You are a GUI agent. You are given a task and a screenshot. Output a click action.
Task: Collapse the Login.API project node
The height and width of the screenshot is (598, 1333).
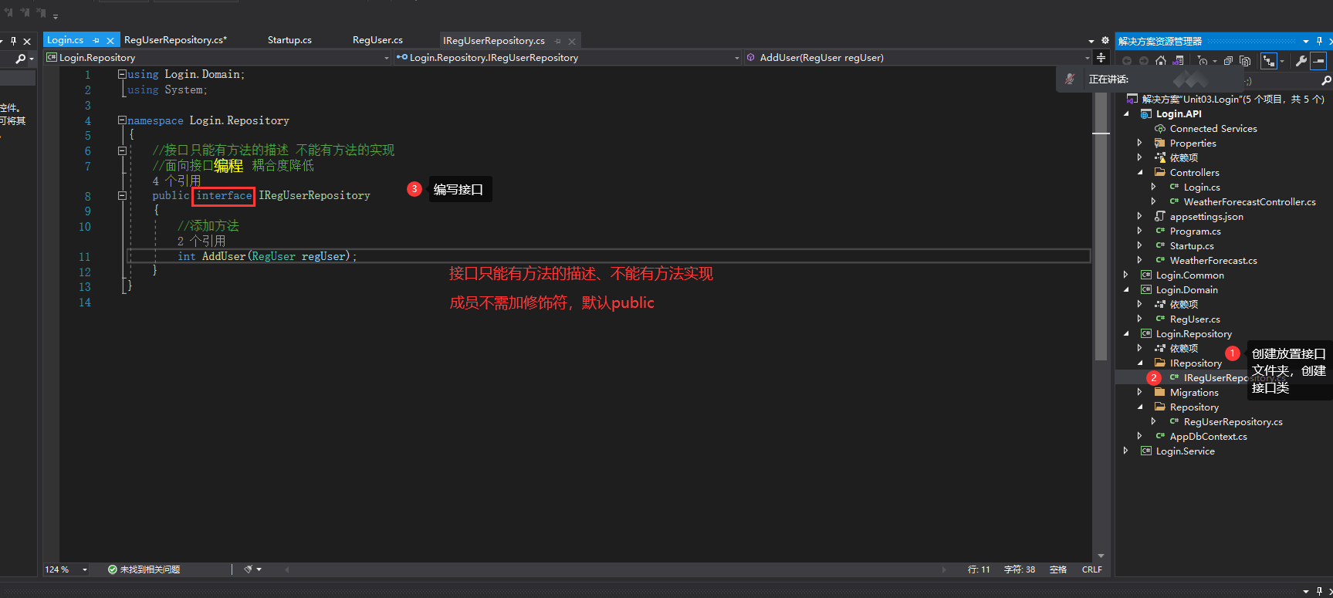point(1126,113)
